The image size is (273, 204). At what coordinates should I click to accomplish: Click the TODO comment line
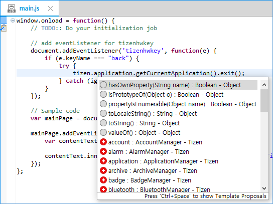(x=94, y=28)
